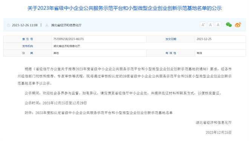Select index number 757009218/2023-46371
This screenshot has width=249, height=141.
[x=69, y=39]
